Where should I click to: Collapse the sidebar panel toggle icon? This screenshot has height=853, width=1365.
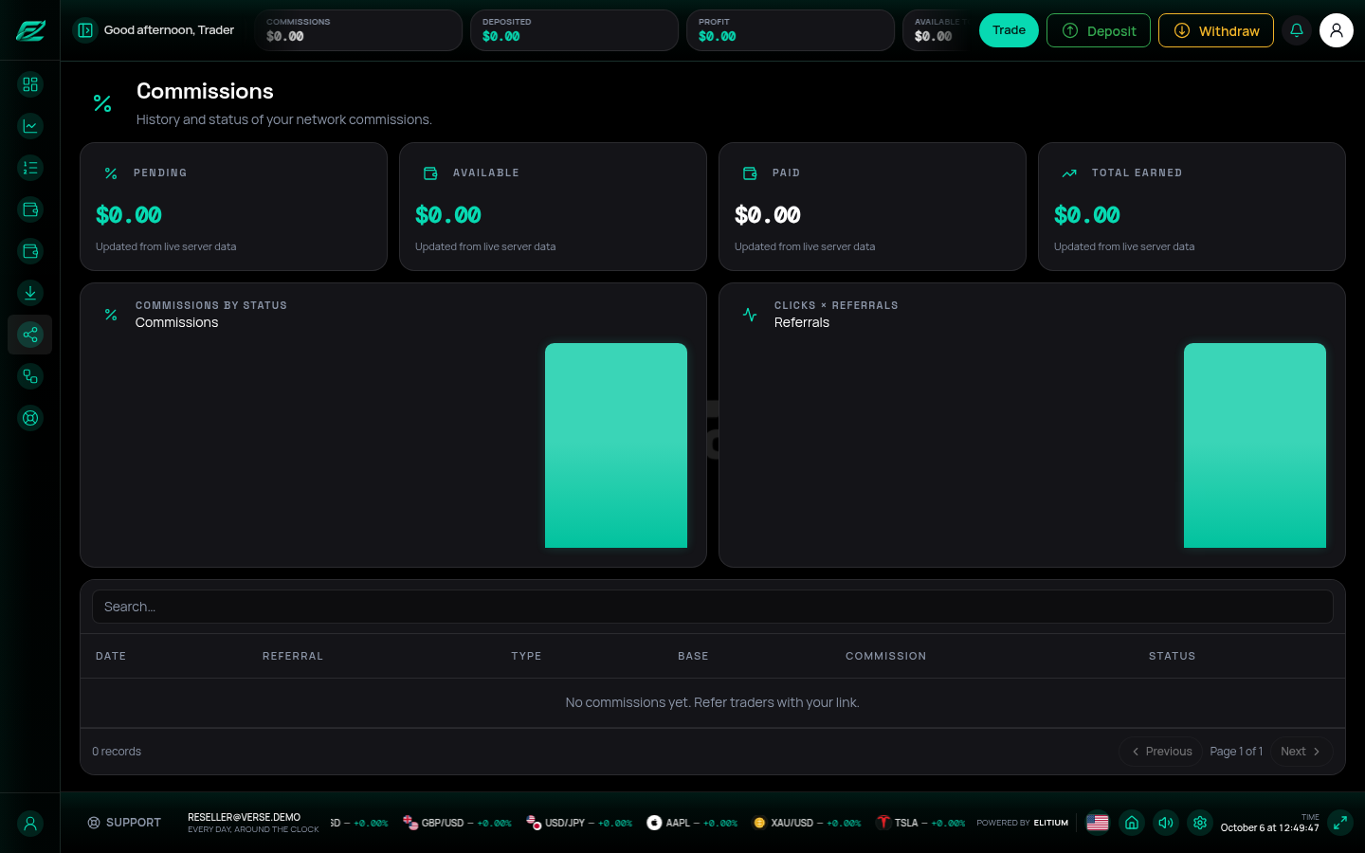85,30
